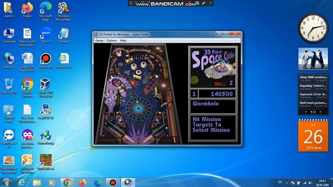333x187 pixels.
Task: Select the Control Panel desktop icon
Action: (9, 113)
